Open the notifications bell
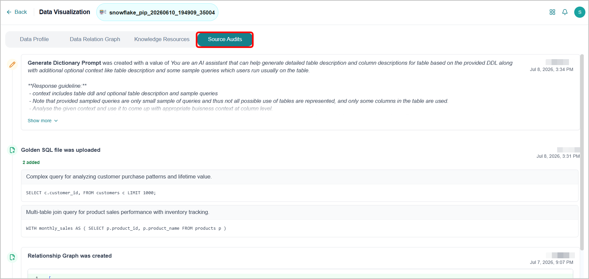Image resolution: width=589 pixels, height=279 pixels. [x=565, y=12]
